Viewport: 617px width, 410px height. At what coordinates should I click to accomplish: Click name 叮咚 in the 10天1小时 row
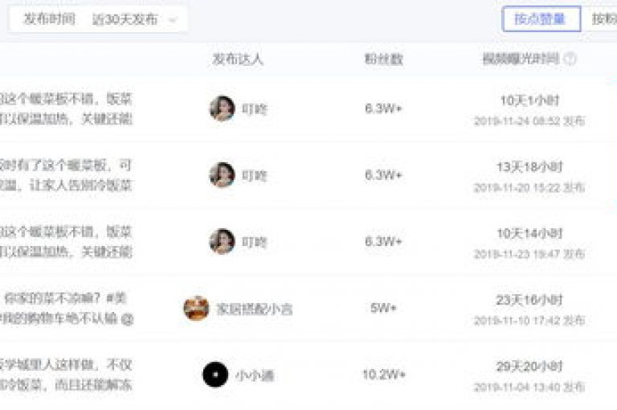coord(255,109)
